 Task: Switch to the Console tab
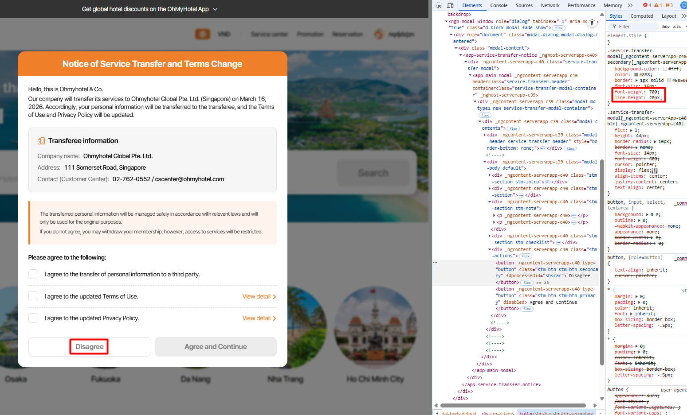[x=499, y=5]
